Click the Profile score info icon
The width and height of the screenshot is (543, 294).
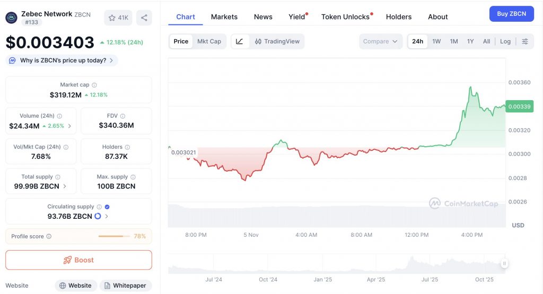click(x=49, y=236)
